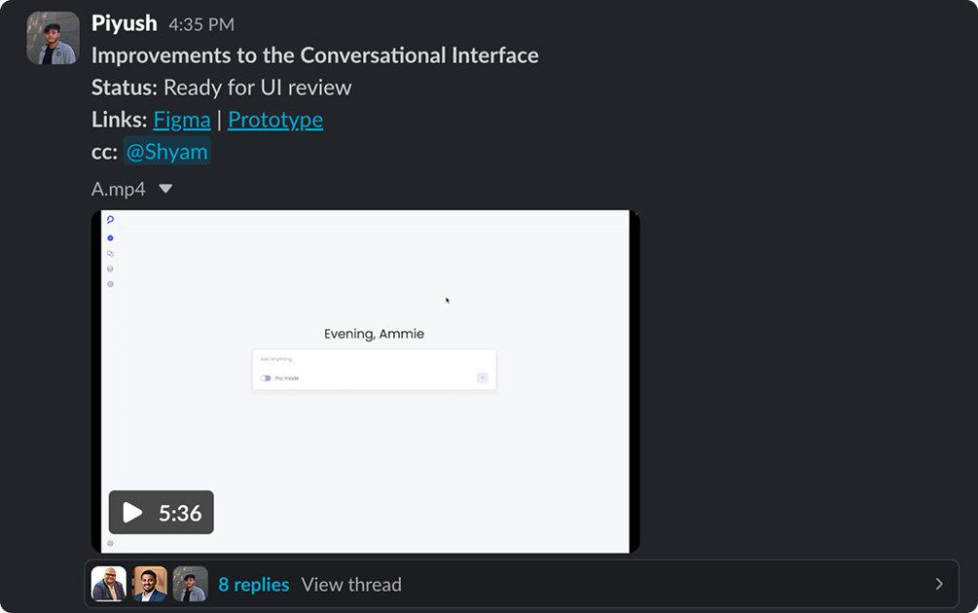Image resolution: width=978 pixels, height=613 pixels.
Task: Click the database icon in video sidebar
Action: point(110,269)
